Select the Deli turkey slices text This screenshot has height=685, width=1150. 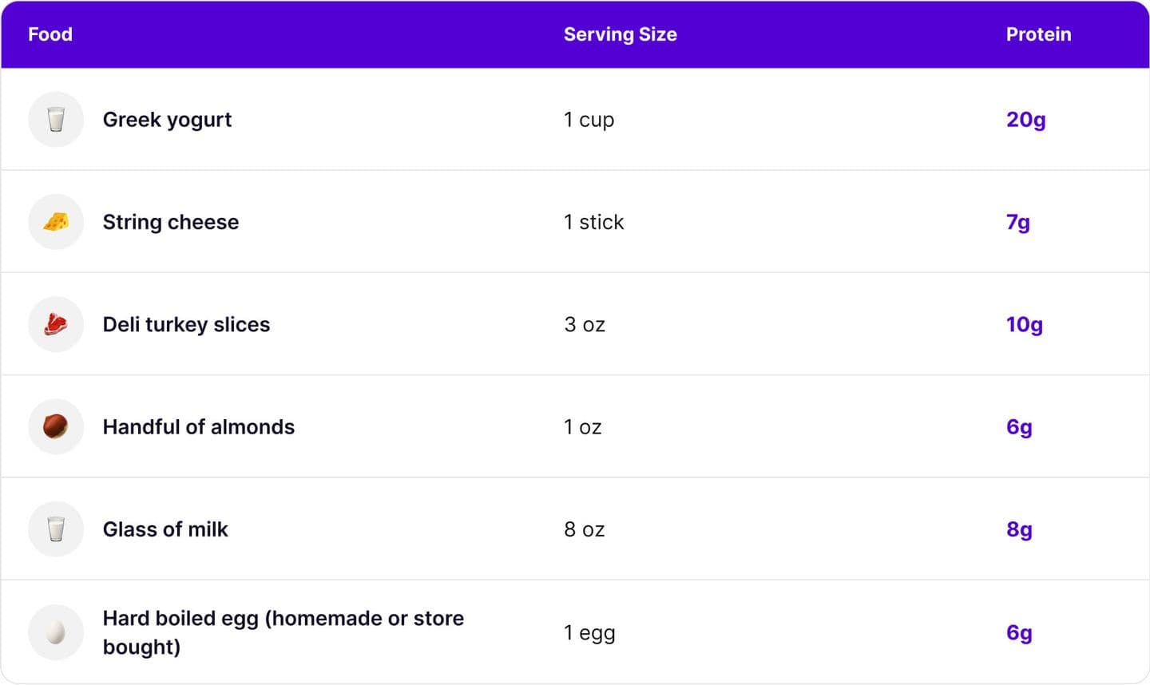[x=186, y=324]
